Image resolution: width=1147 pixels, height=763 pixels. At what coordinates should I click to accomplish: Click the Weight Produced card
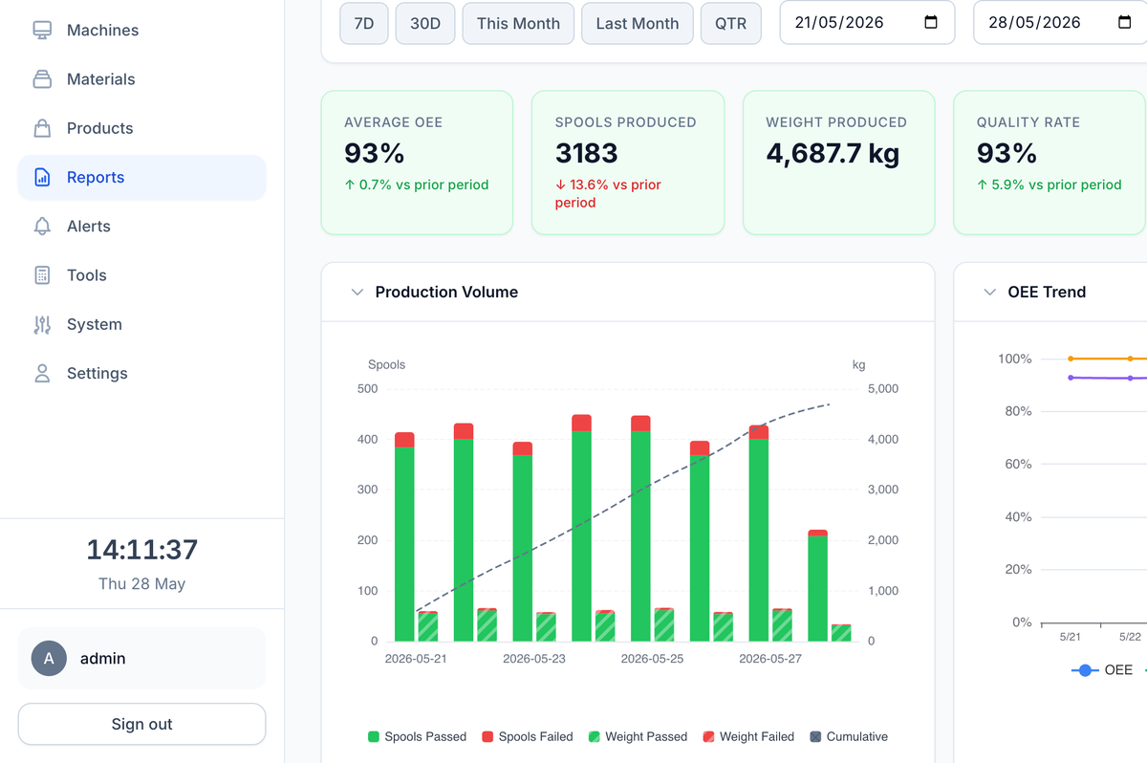pyautogui.click(x=838, y=163)
